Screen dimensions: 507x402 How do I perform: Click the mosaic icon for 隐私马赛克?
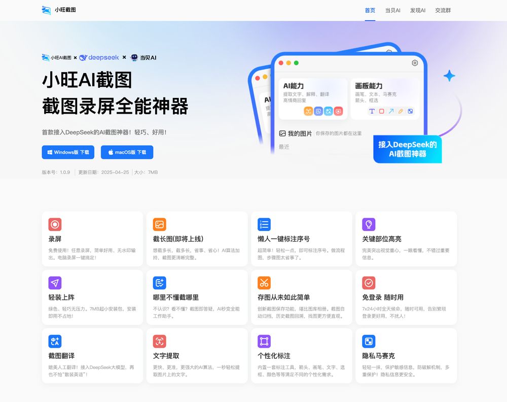coord(369,341)
